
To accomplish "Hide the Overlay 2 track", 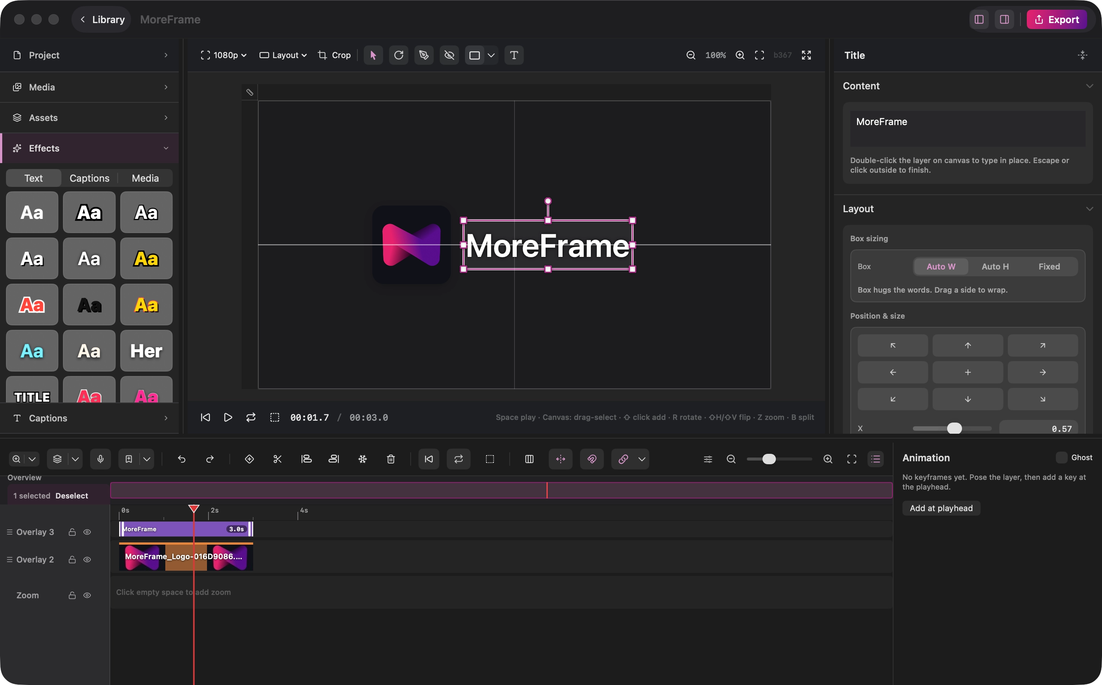I will [87, 560].
